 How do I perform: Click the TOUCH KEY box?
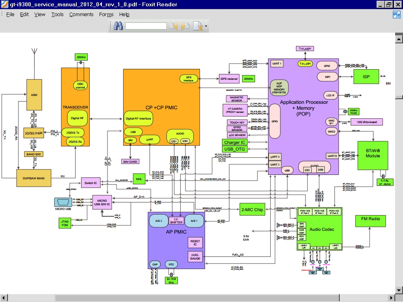pyautogui.click(x=237, y=123)
